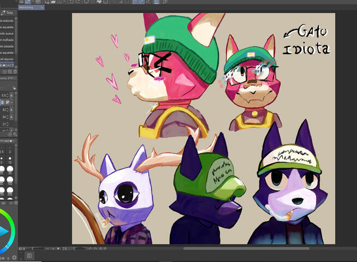Open the hamburger main menu
Screen dimensions: 357x262
[21, 2]
